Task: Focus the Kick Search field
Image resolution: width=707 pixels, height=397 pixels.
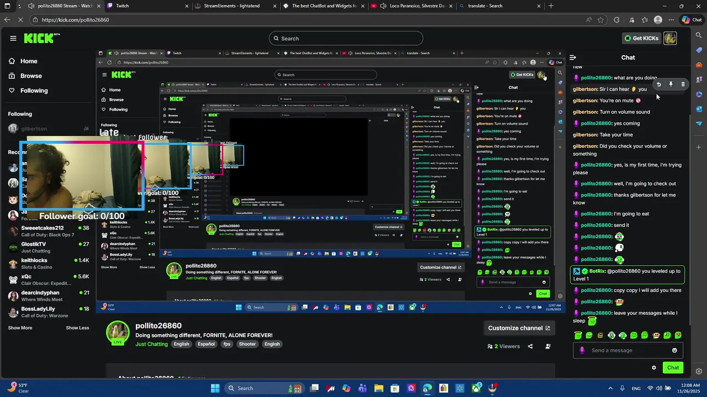Action: [x=346, y=39]
